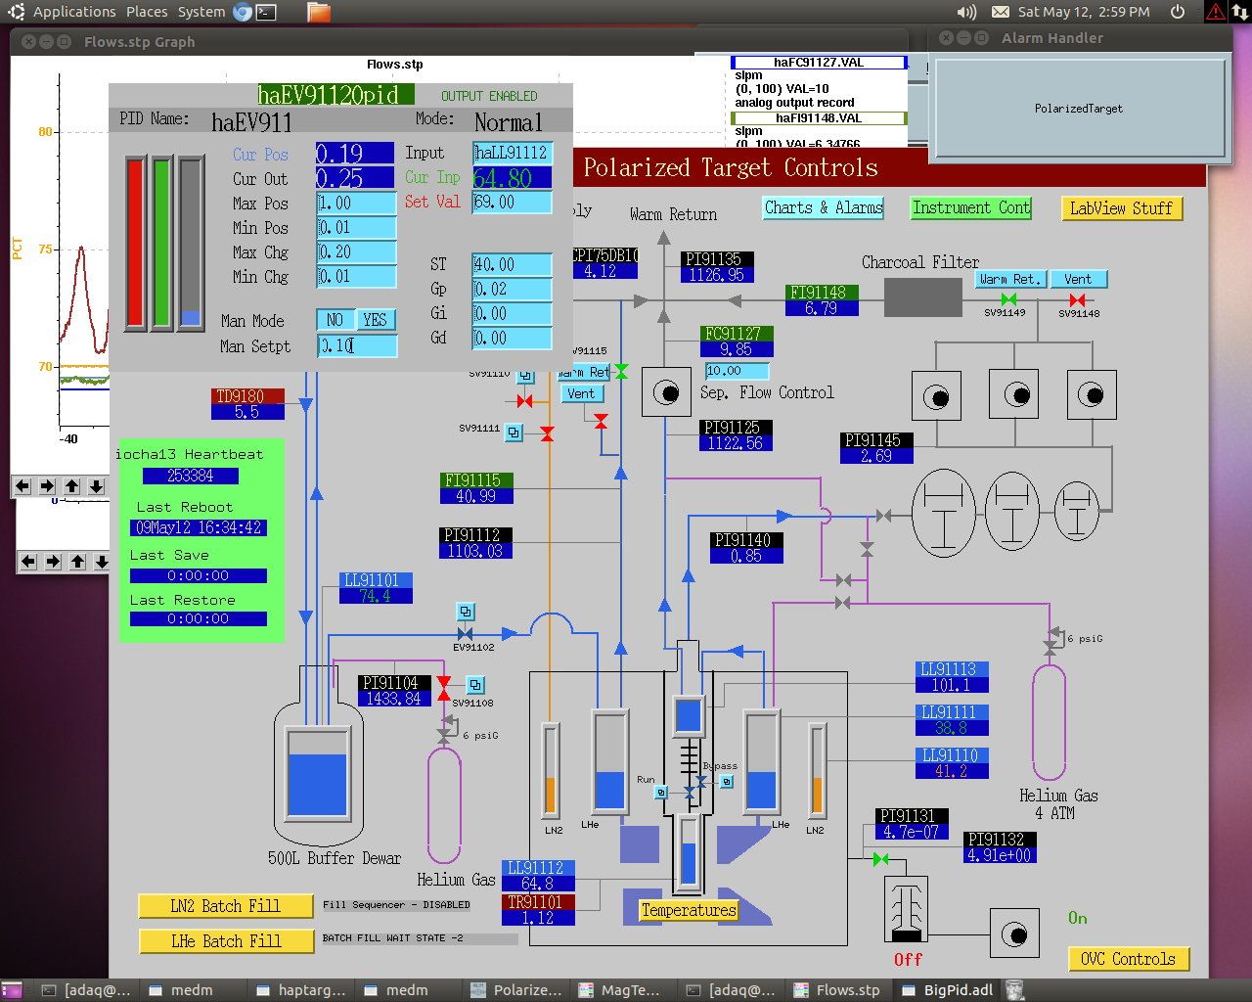Click the red SV91110 valve symbol
1252x1002 pixels.
[x=525, y=401]
